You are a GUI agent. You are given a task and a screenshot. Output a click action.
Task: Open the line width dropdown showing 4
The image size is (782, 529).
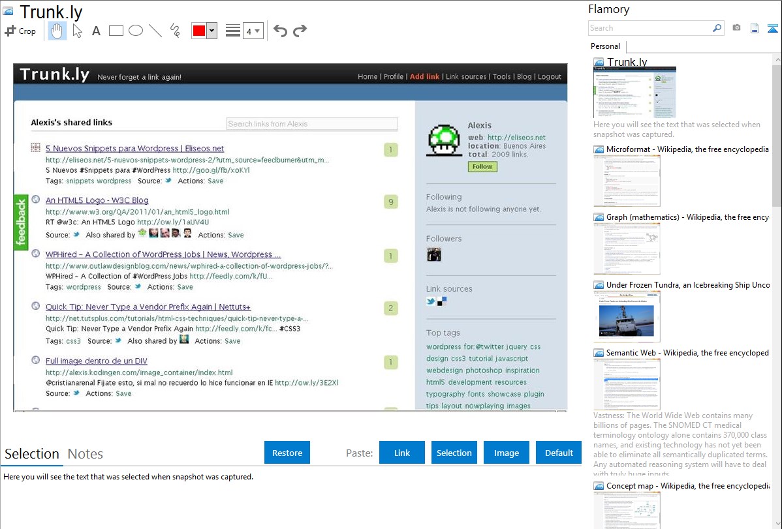coord(253,31)
